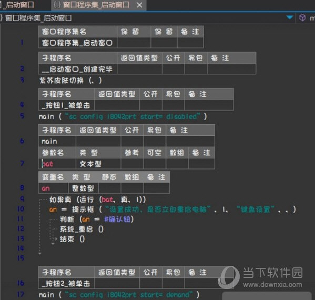Click the 参考 cell for parameter bat
The height and width of the screenshot is (300, 315).
click(132, 164)
